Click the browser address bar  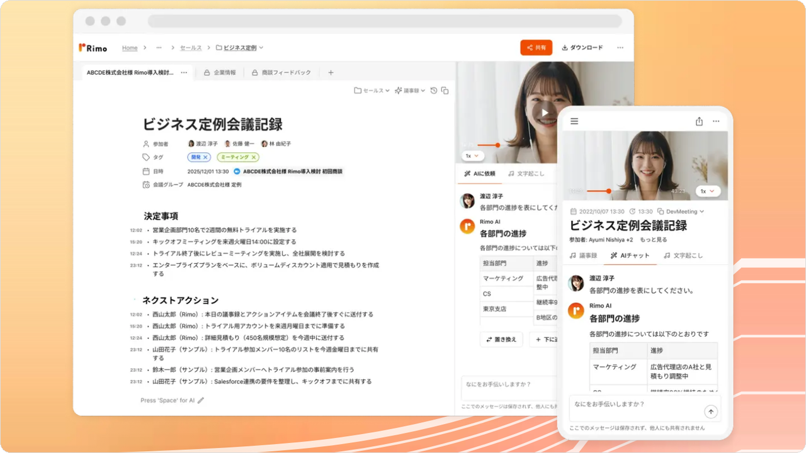click(x=385, y=21)
